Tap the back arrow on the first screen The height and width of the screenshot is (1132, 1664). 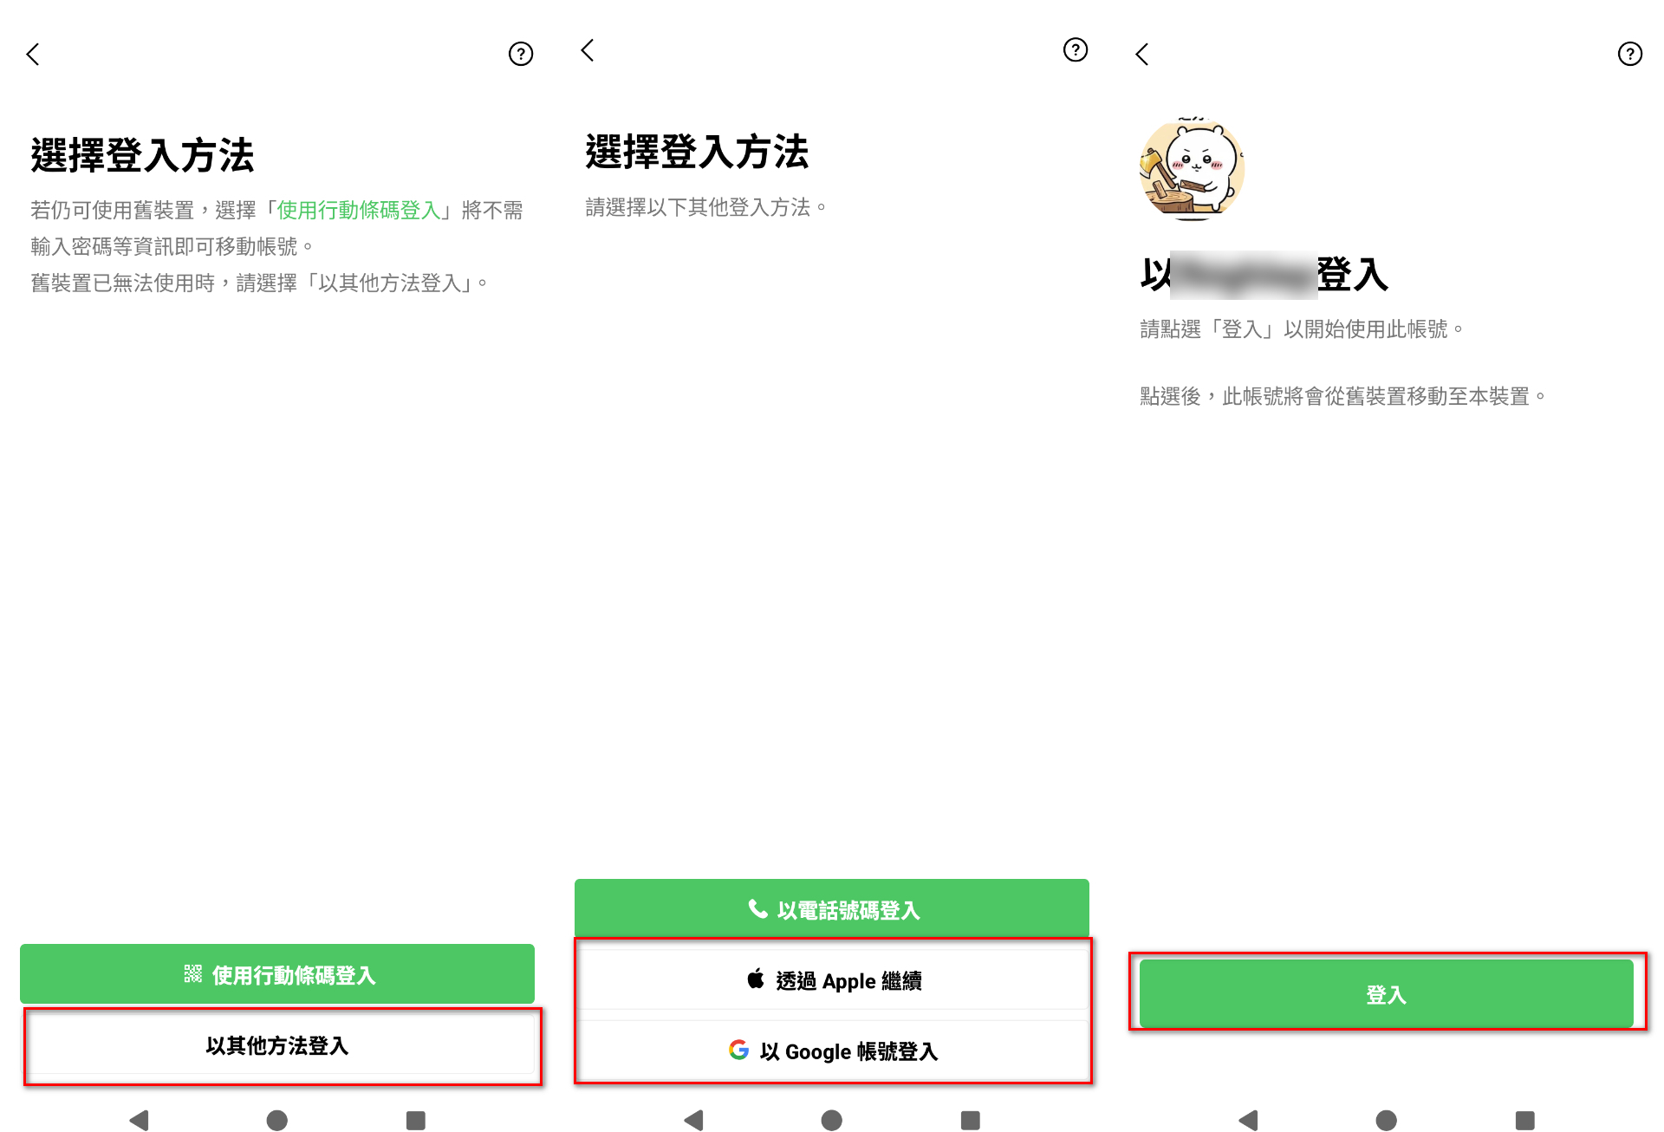click(33, 54)
